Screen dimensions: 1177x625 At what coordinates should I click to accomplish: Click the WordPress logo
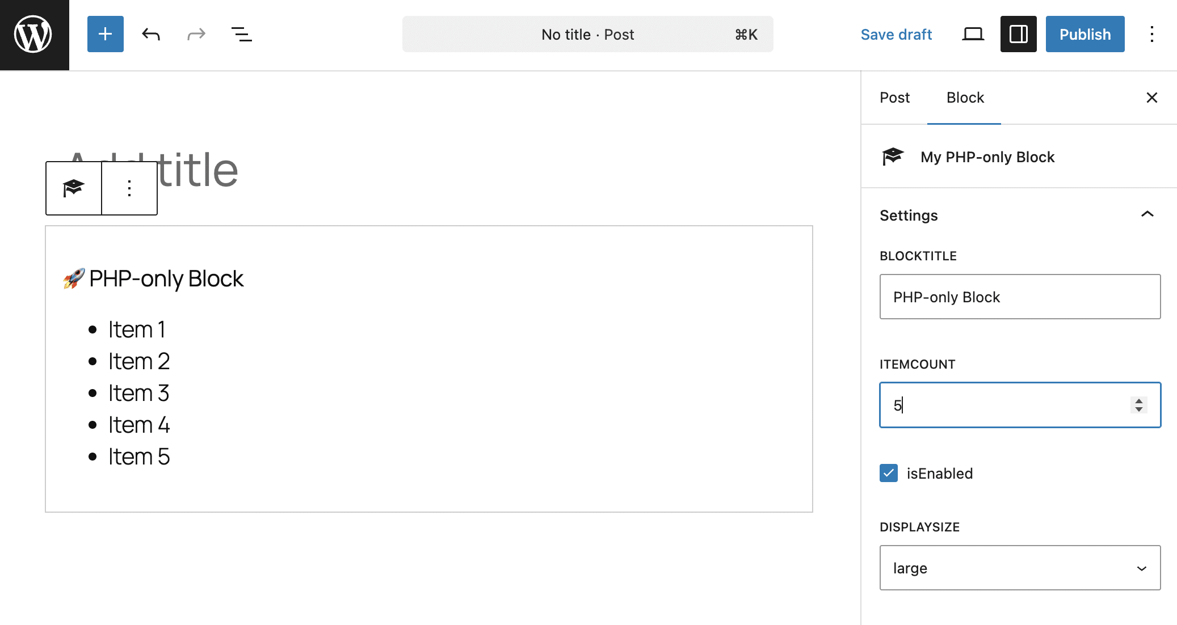pyautogui.click(x=33, y=34)
